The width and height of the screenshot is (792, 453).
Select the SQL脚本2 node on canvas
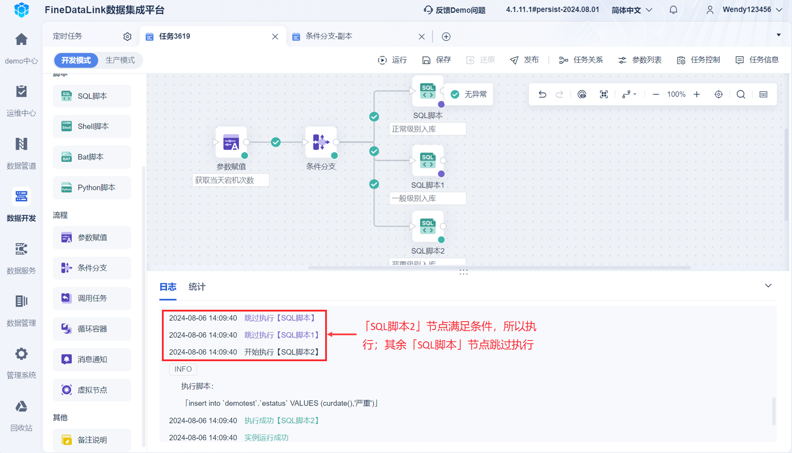pyautogui.click(x=428, y=226)
